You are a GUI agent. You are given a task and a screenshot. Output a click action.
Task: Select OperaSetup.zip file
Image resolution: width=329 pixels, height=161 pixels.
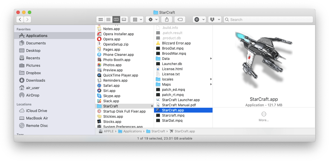pyautogui.click(x=124, y=44)
